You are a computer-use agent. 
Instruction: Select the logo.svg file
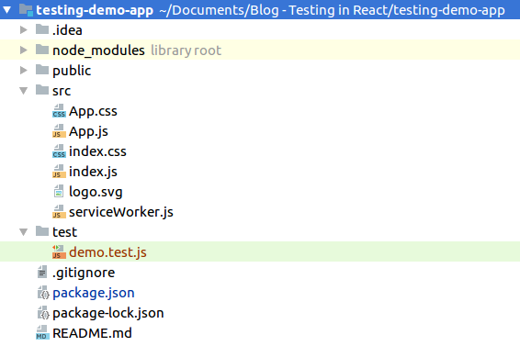coord(96,192)
